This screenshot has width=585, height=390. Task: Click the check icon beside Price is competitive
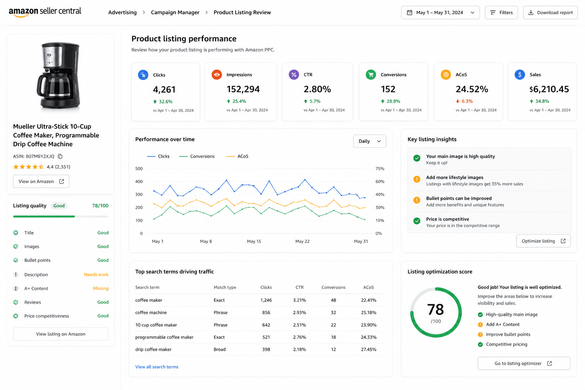[x=417, y=221]
